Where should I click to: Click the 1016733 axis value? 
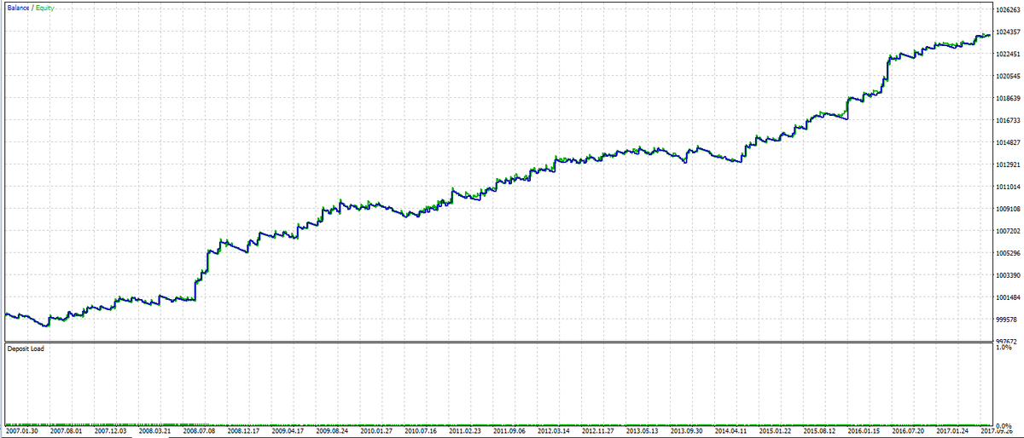click(x=1009, y=121)
